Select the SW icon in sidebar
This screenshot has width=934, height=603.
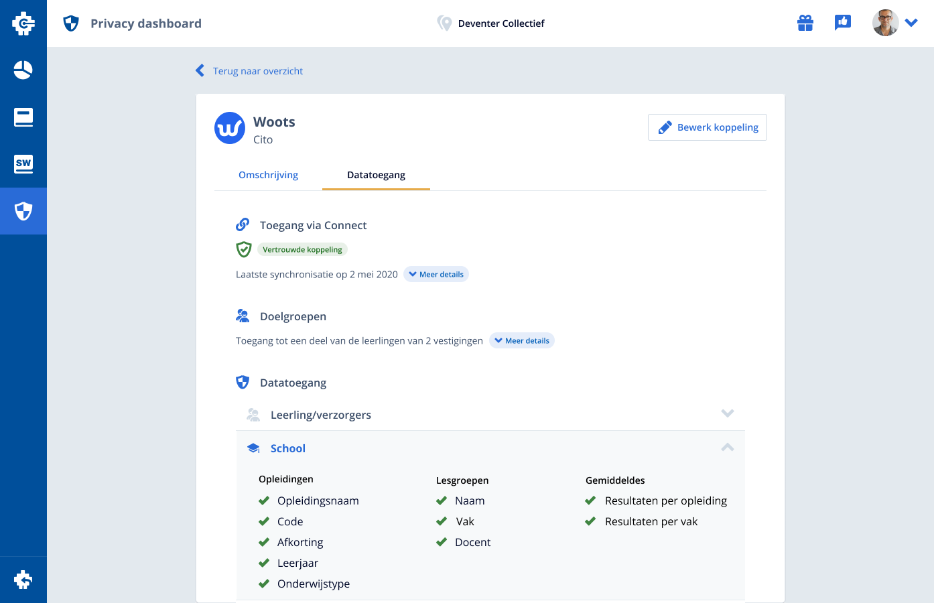(x=23, y=164)
